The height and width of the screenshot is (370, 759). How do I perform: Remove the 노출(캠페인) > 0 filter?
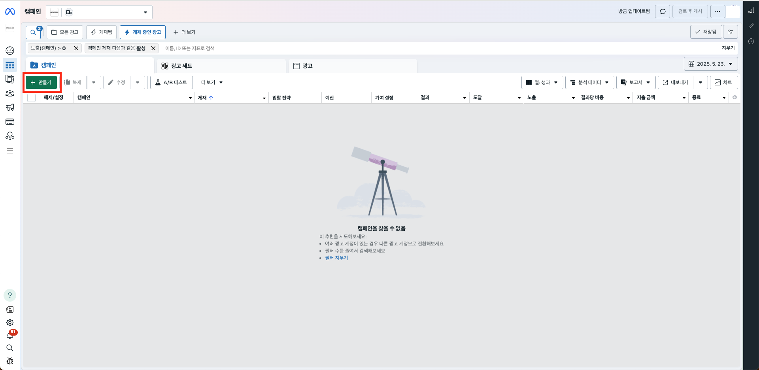pos(76,48)
